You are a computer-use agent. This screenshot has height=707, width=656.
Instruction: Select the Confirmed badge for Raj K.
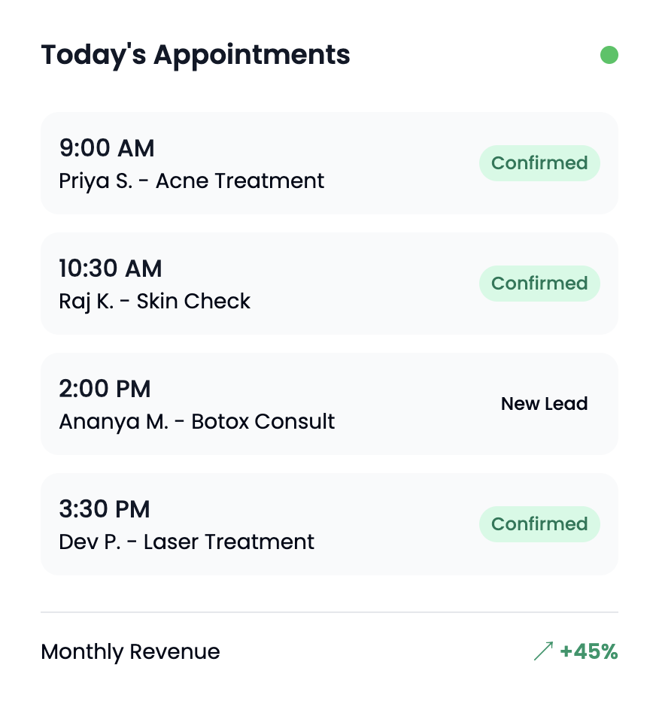pyautogui.click(x=539, y=284)
